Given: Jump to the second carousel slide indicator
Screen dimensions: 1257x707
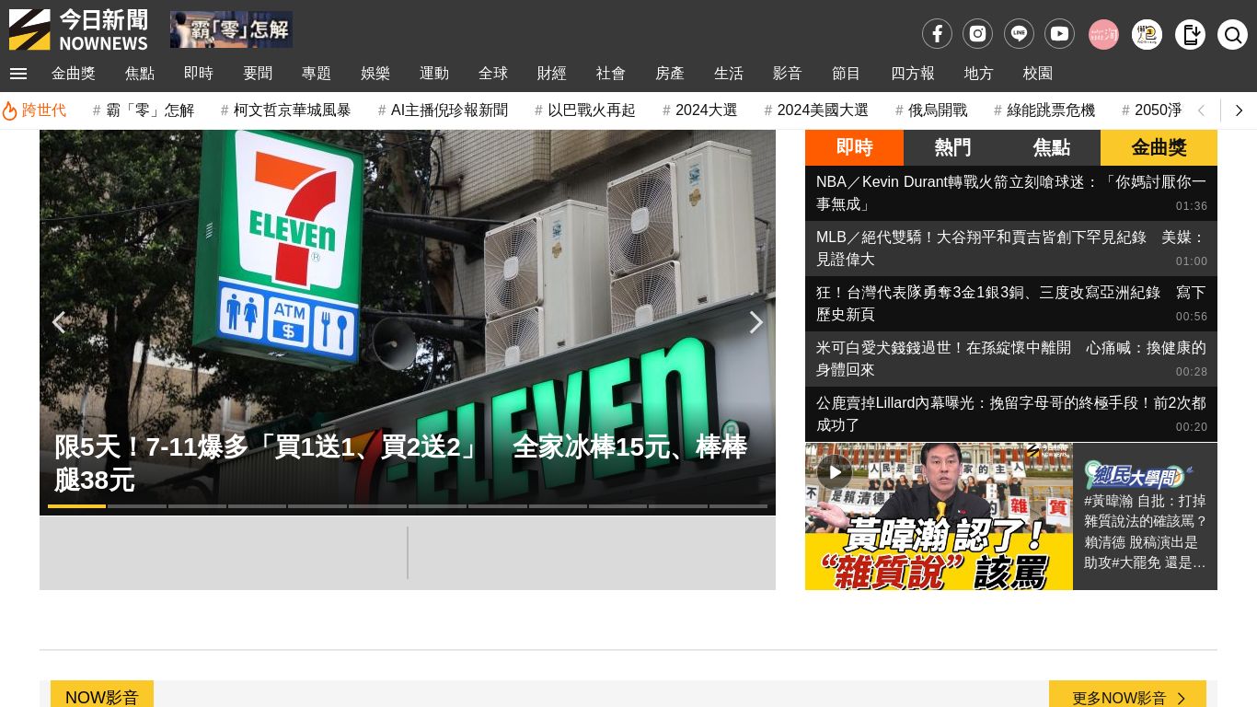Looking at the screenshot, I should (137, 506).
